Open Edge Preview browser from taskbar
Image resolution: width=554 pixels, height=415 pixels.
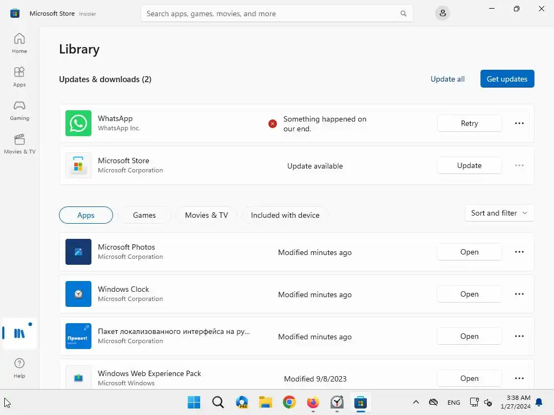tap(242, 402)
